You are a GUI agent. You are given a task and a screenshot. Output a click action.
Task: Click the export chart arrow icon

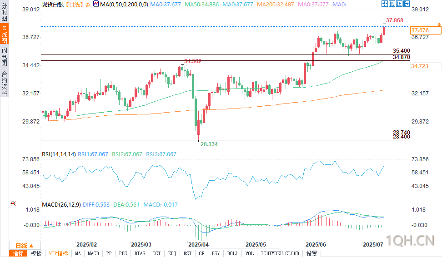tap(407, 4)
